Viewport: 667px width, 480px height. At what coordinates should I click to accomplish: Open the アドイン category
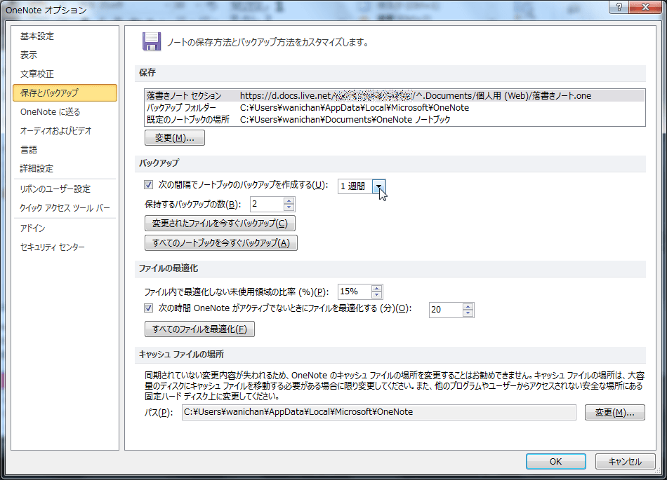(x=65, y=228)
